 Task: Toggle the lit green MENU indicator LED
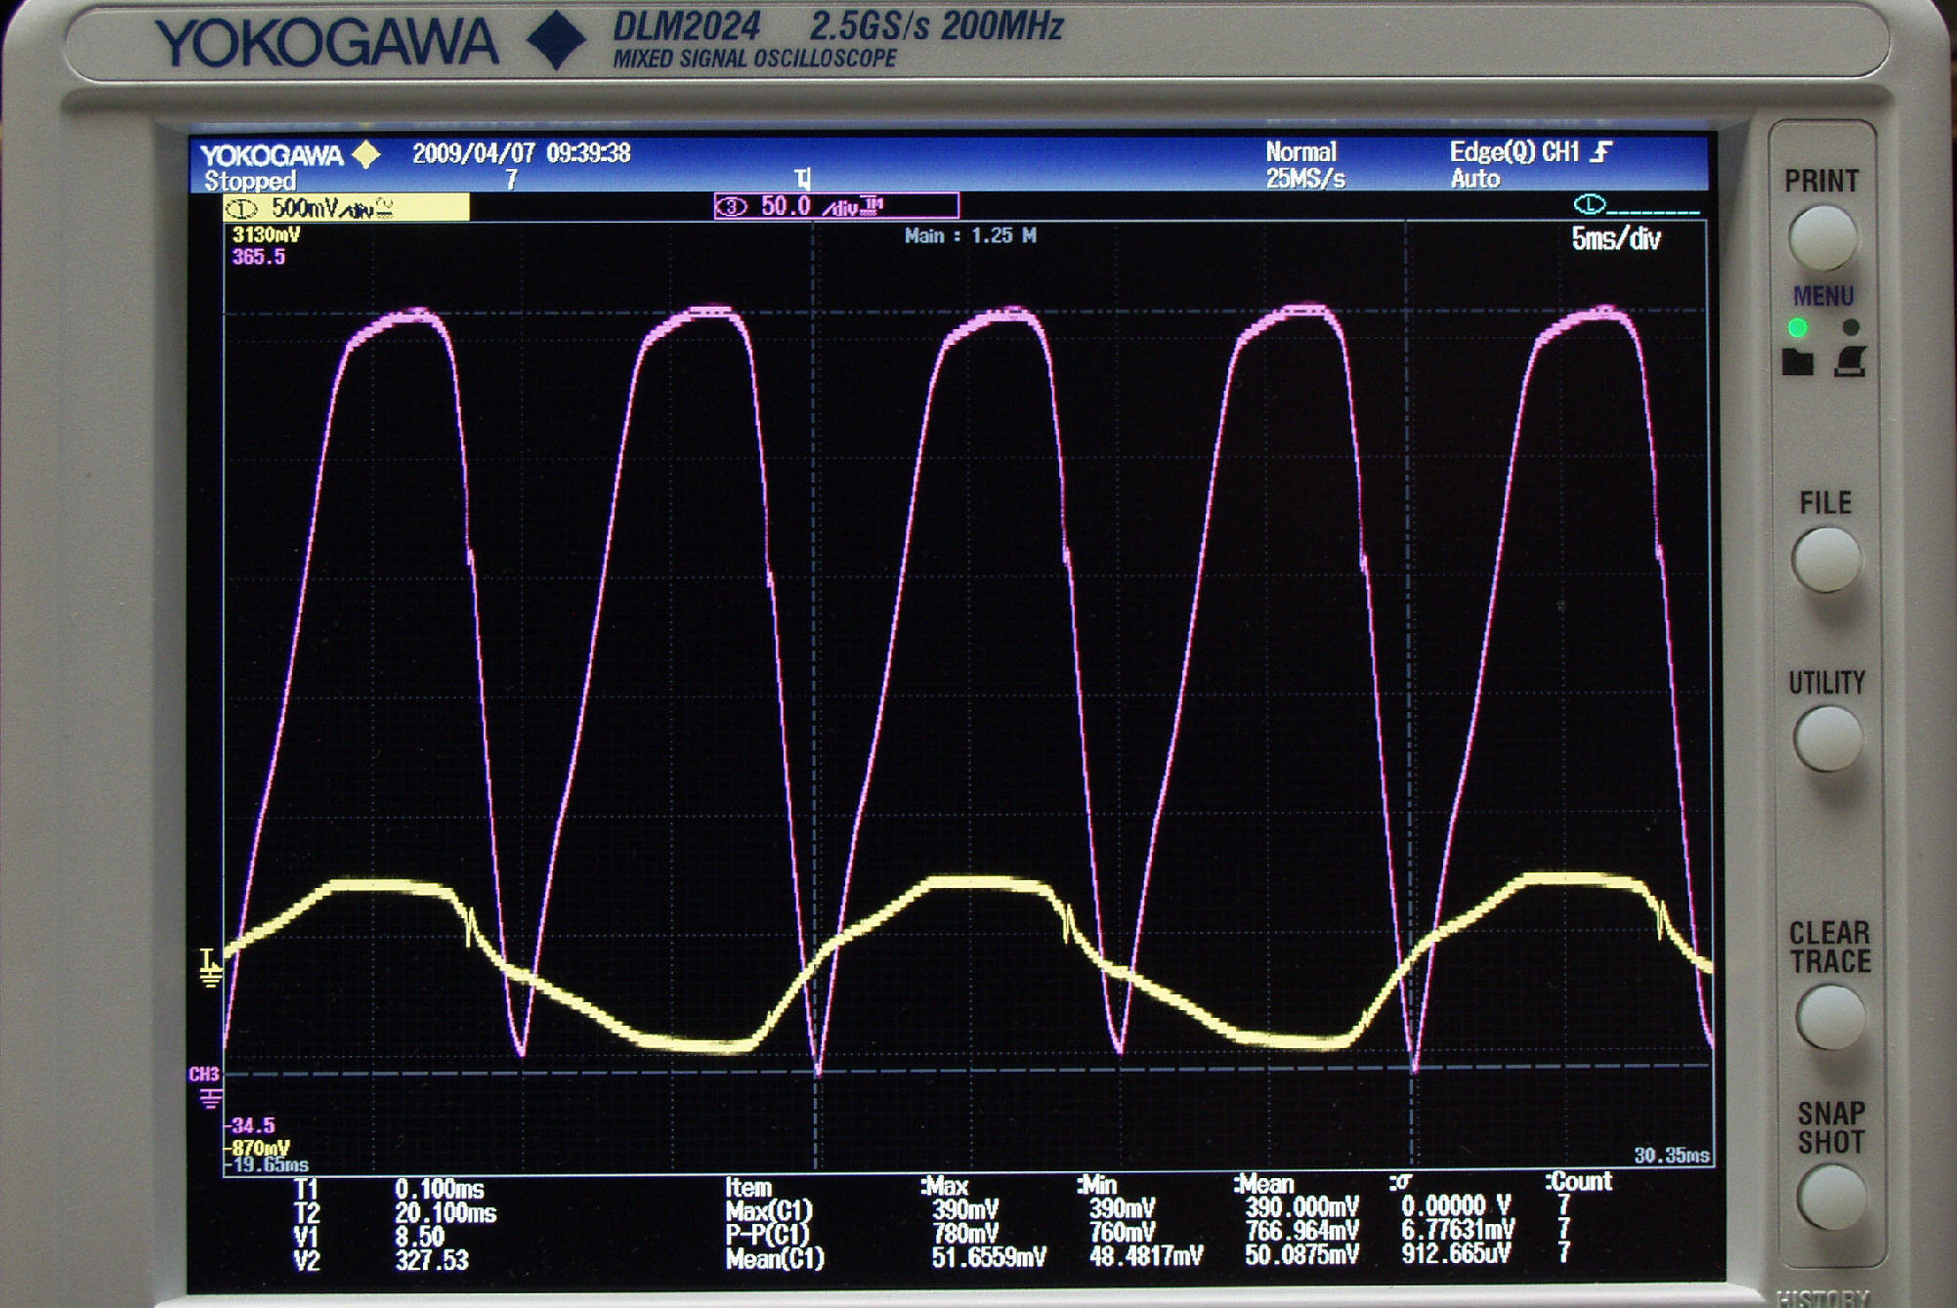coord(1797,328)
